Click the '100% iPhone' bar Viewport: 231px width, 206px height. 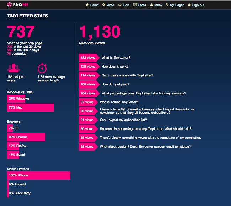tap(39, 175)
